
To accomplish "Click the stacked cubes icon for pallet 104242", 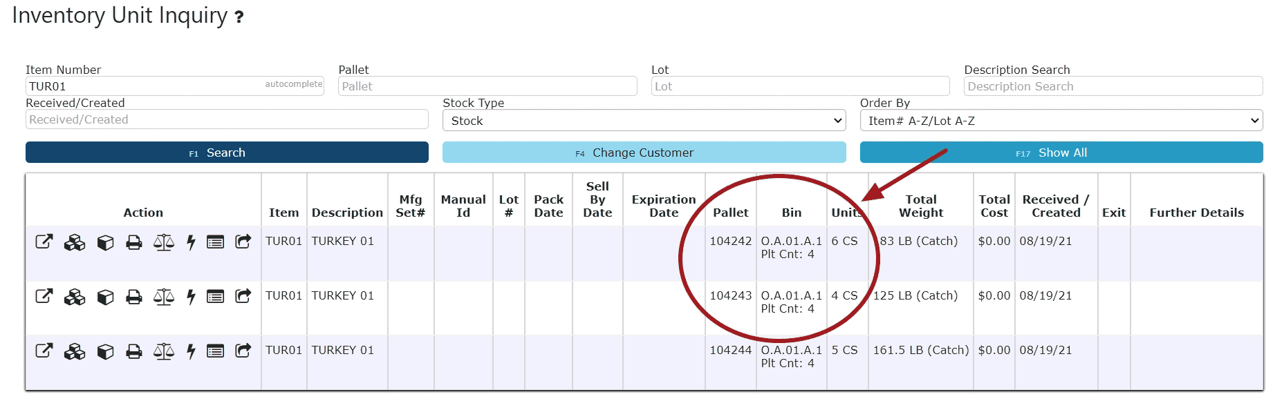I will (x=75, y=242).
